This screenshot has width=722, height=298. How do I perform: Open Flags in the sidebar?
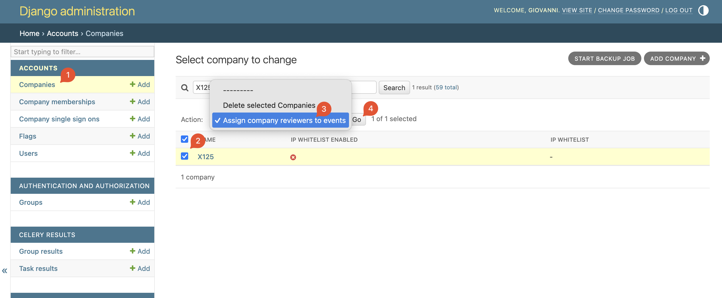(27, 136)
